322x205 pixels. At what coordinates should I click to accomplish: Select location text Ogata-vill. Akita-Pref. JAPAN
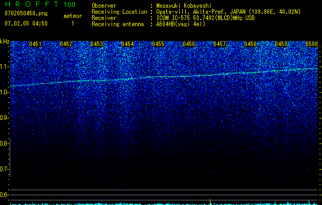coord(201,12)
